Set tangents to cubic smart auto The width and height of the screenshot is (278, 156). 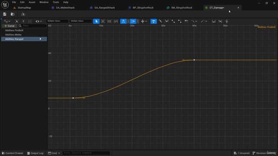click(x=153, y=21)
